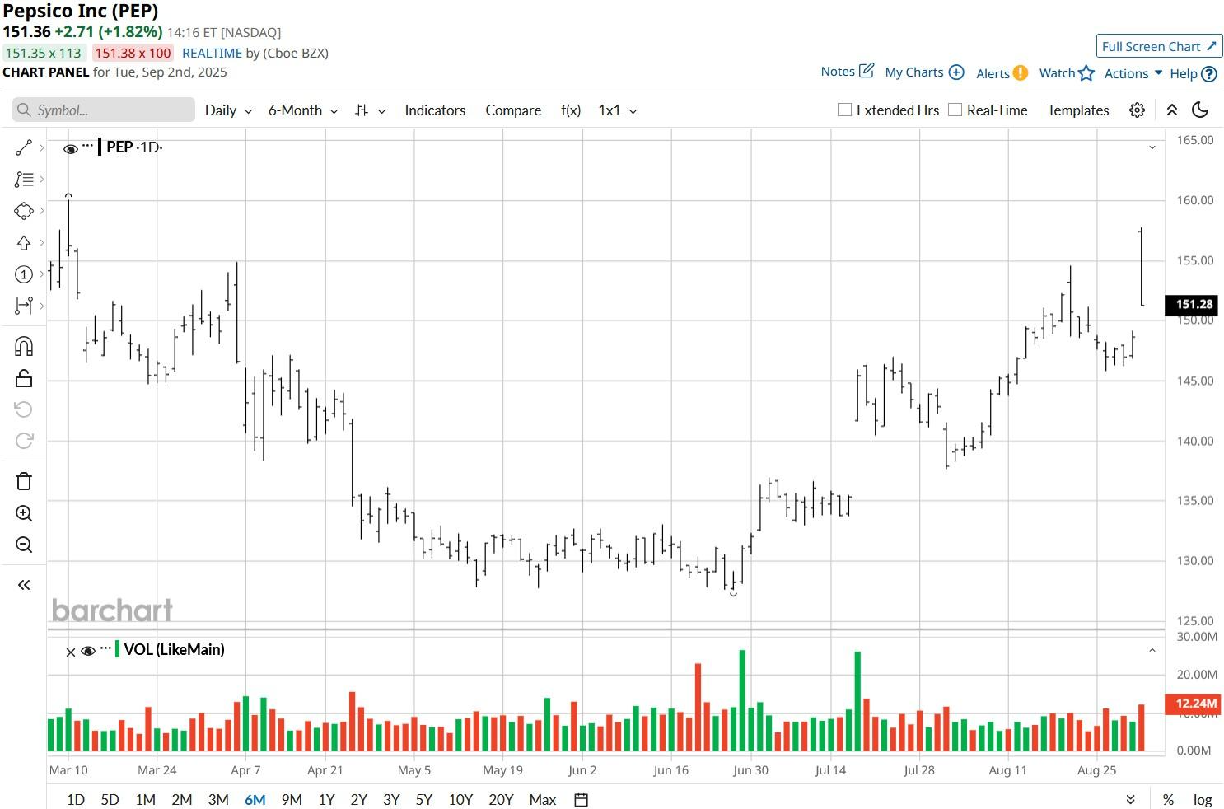Screen dimensions: 1224x809
Task: Expand bottom double chevron down
Action: coord(1130,799)
